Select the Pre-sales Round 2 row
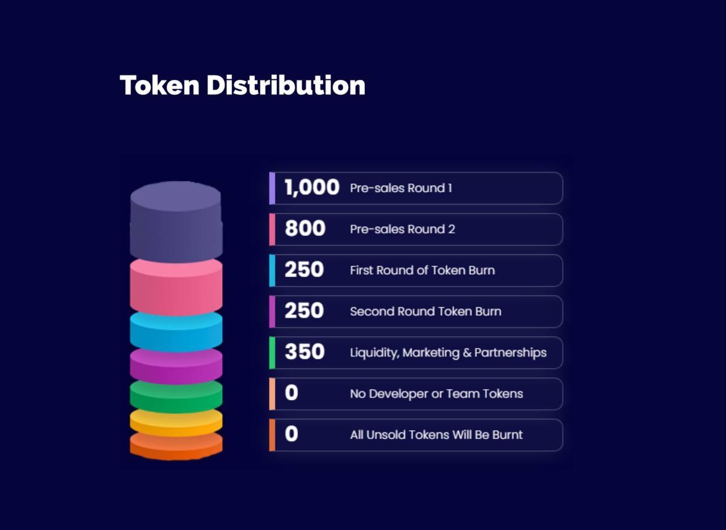Screen dimensions: 726x530 coord(416,230)
